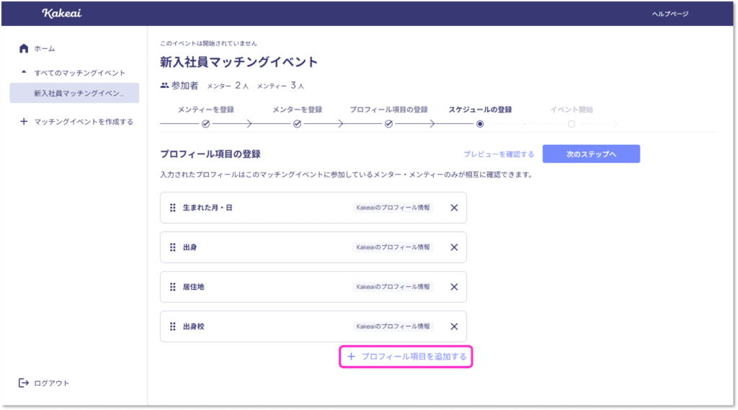Click the drag handle beside 居住地
The width and height of the screenshot is (738, 410).
(x=173, y=287)
